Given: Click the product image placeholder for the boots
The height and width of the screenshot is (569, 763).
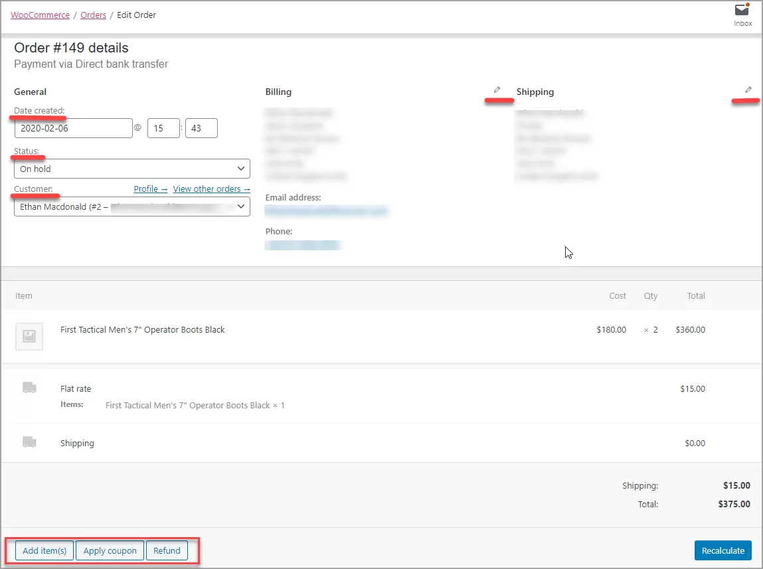Looking at the screenshot, I should 29,337.
